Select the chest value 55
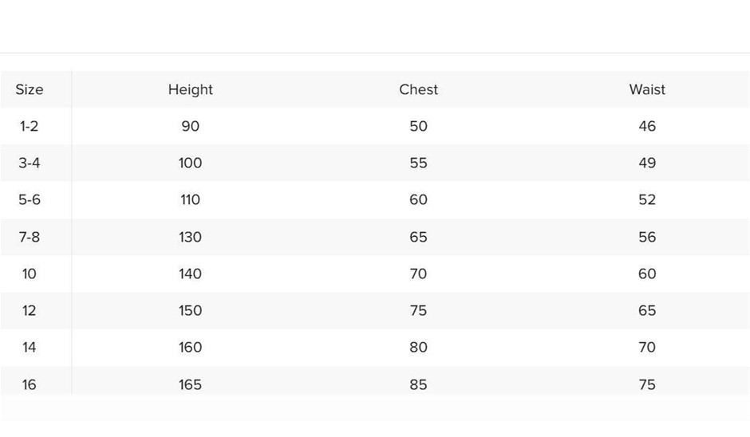This screenshot has height=437, width=750. click(x=418, y=163)
